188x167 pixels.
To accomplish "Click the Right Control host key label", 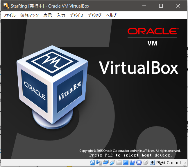I will point(168,163).
